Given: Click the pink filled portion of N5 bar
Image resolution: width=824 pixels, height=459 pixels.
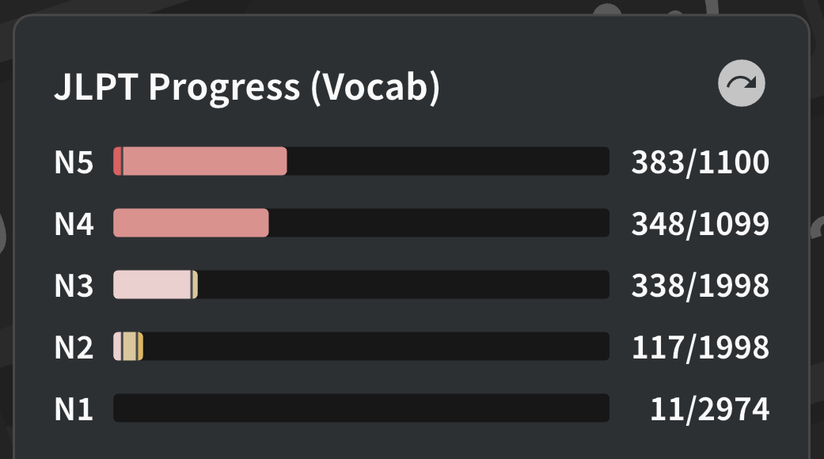Looking at the screenshot, I should pos(206,161).
